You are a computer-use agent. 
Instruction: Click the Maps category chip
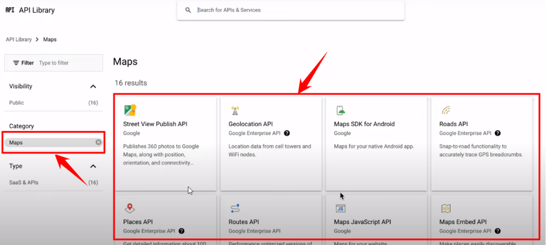point(52,143)
